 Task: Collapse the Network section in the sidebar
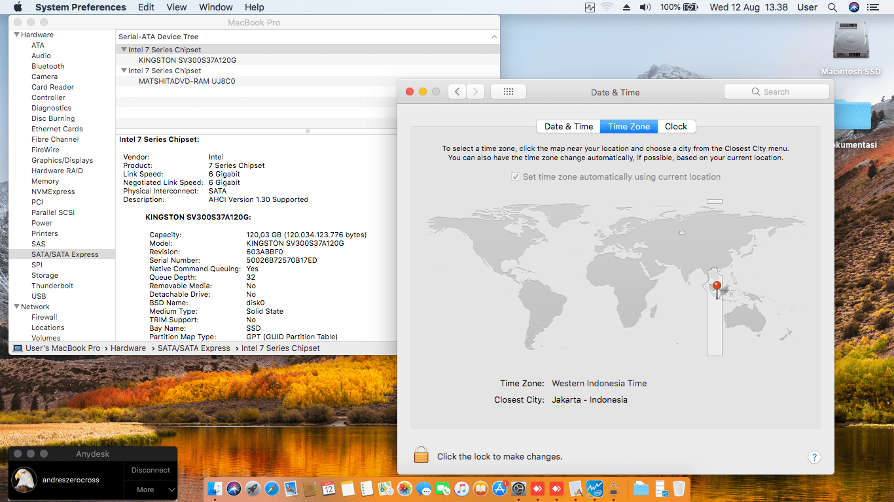(x=15, y=307)
